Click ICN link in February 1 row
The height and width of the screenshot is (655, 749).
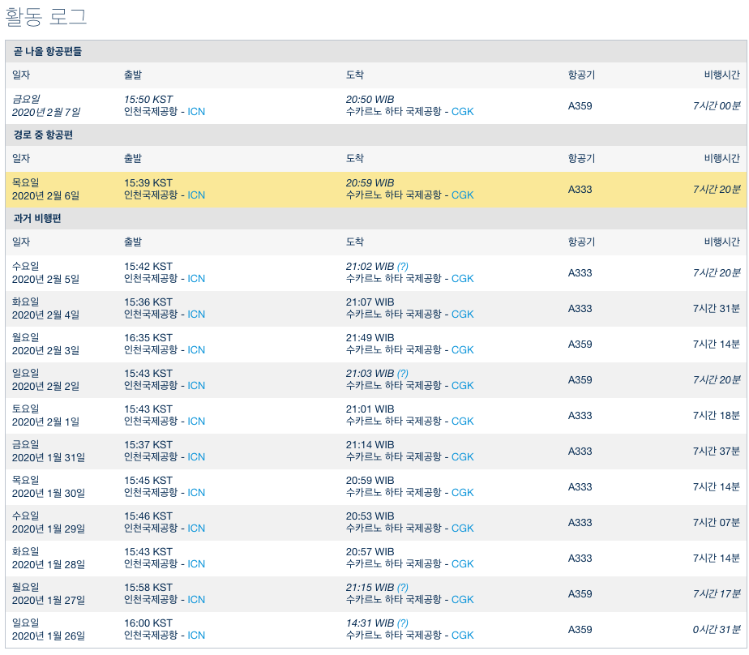click(196, 422)
